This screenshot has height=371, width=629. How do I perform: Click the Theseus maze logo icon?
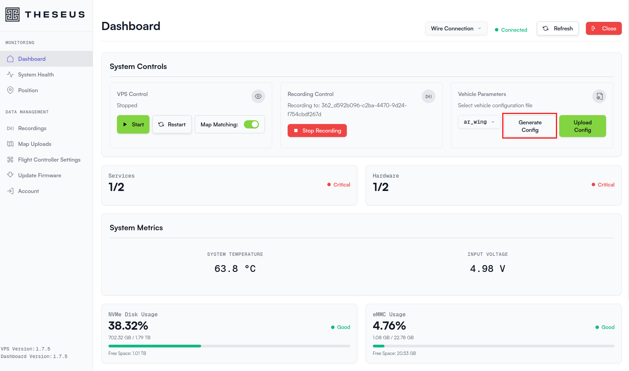click(13, 14)
